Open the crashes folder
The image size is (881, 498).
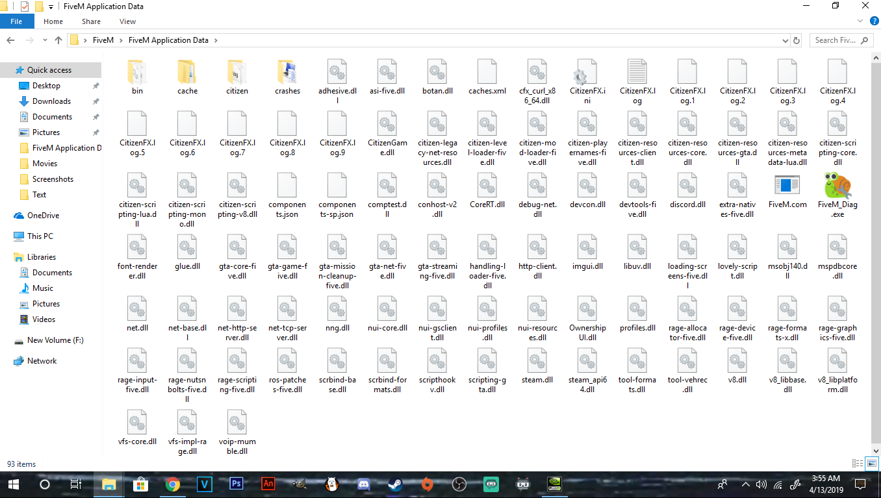[x=287, y=73]
